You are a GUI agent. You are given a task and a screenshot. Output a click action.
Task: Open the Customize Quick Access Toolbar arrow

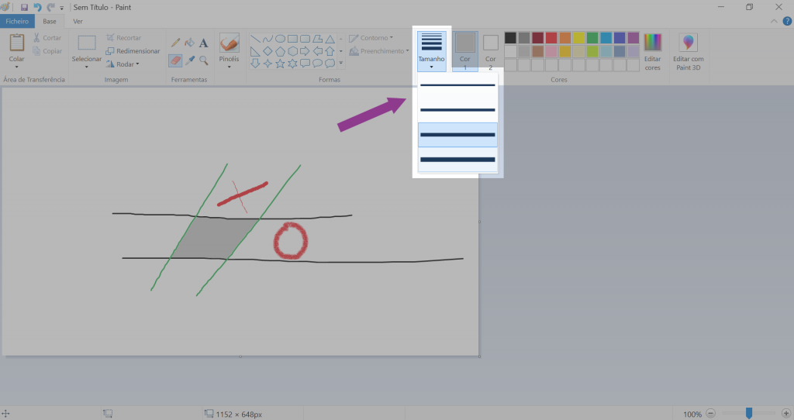click(62, 8)
